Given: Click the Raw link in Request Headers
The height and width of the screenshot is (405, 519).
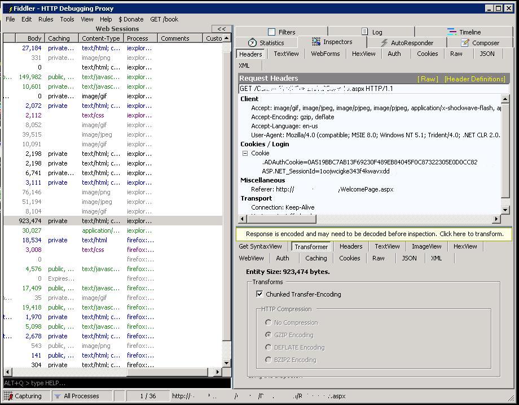Looking at the screenshot, I should [428, 79].
